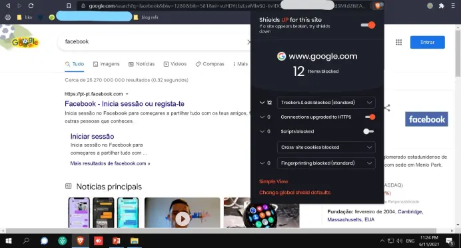Open the extensions puzzle icon
The width and height of the screenshot is (461, 248).
click(x=441, y=5)
